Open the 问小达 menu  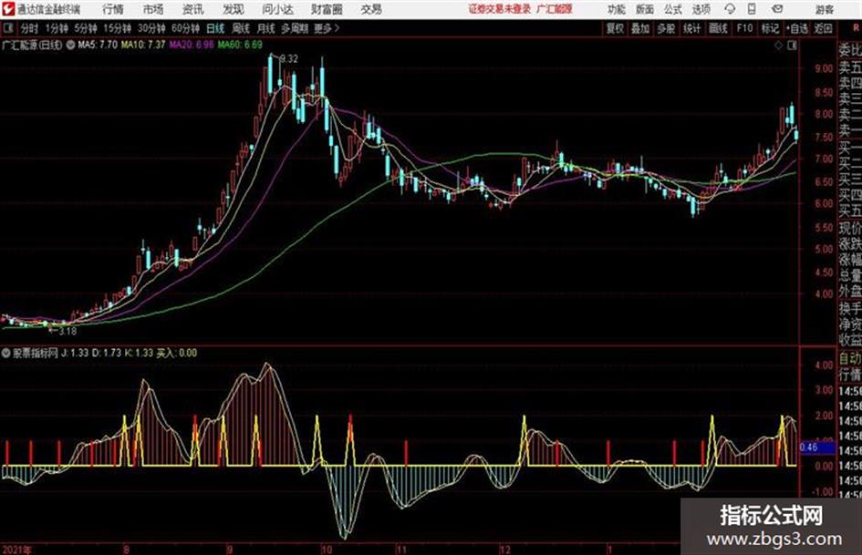[x=277, y=9]
